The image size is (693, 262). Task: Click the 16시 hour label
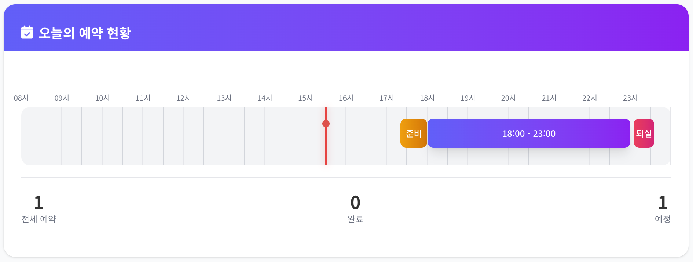pyautogui.click(x=346, y=98)
